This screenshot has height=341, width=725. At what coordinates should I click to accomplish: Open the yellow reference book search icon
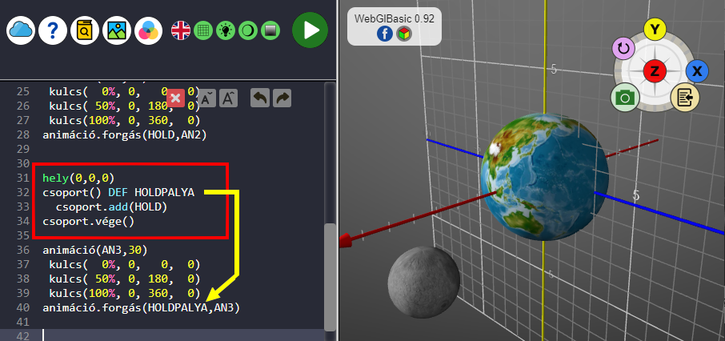tap(85, 30)
